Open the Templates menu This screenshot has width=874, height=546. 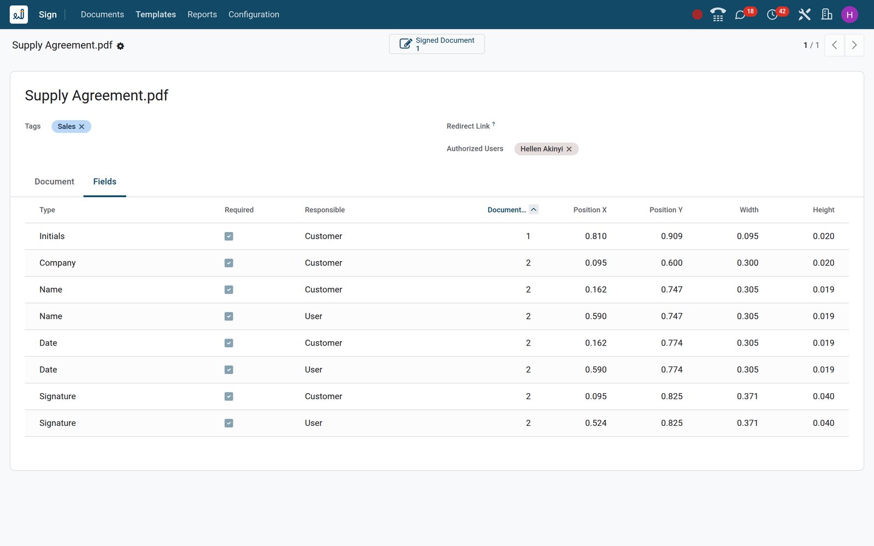coord(156,15)
